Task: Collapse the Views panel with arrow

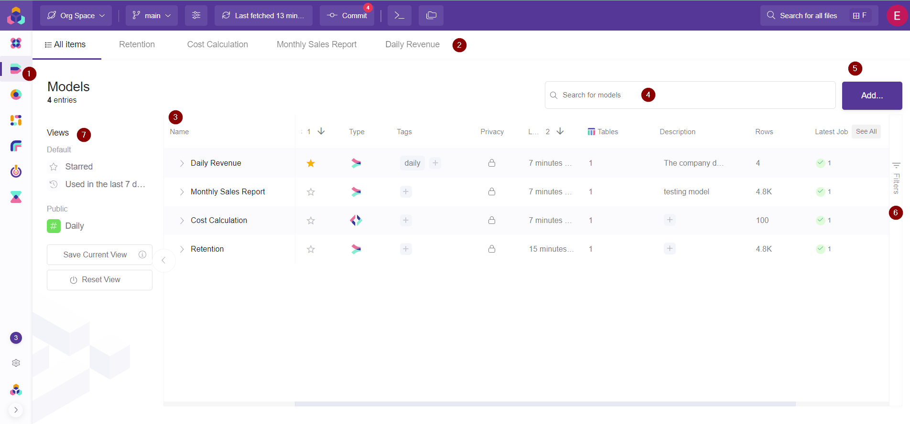Action: click(163, 260)
